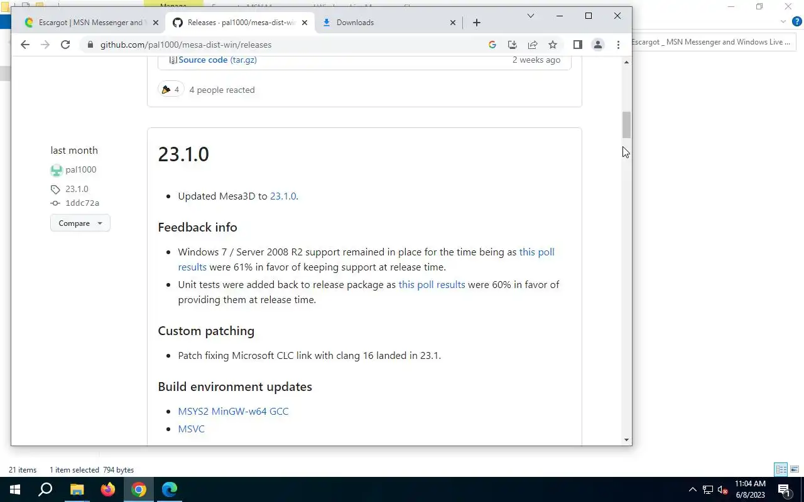
Task: Open the unit tests 'this poll results' link
Action: tap(432, 284)
